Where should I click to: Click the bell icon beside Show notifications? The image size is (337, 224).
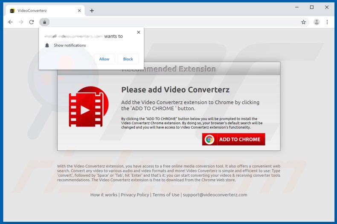point(47,45)
